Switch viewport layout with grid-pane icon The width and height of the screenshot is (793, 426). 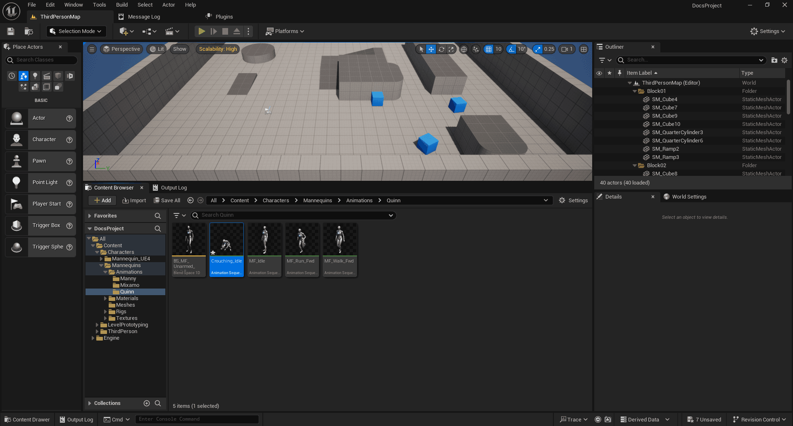(583, 49)
